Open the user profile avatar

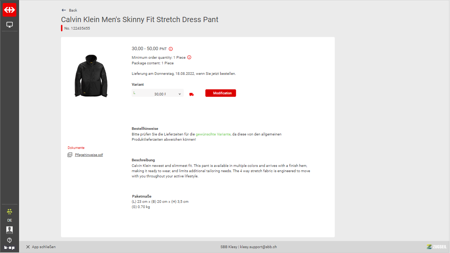click(9, 230)
